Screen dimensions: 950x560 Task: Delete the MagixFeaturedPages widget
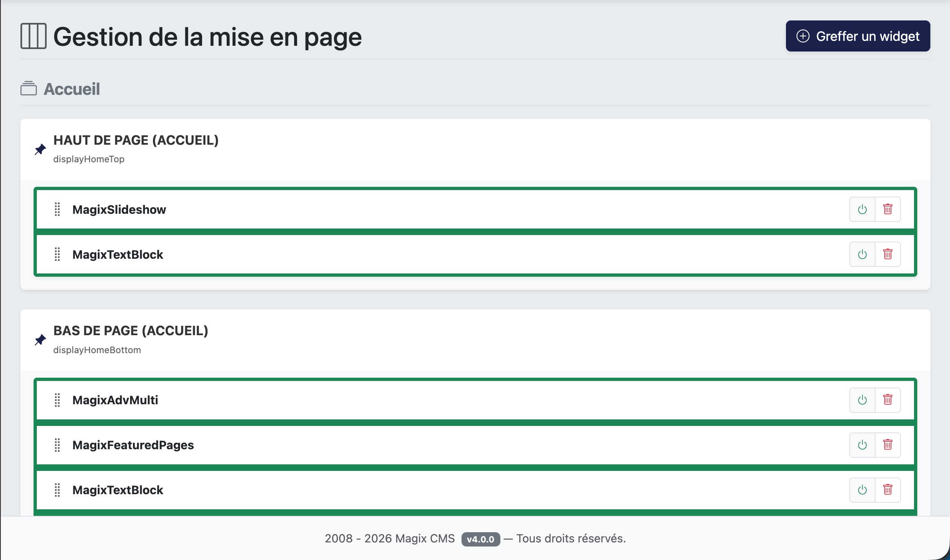pyautogui.click(x=887, y=445)
